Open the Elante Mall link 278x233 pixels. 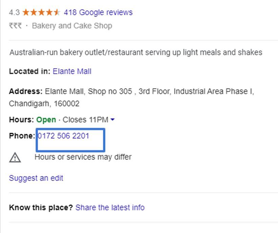tap(72, 71)
